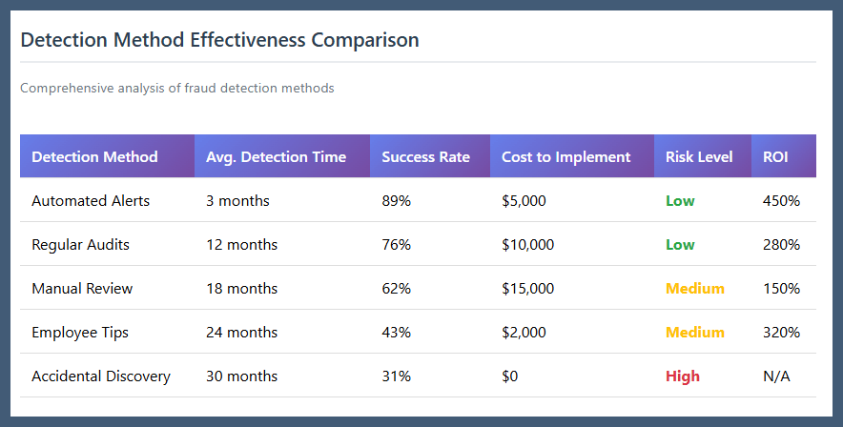Click the Manual Review row label
Screen dimensions: 843x427
coord(82,289)
